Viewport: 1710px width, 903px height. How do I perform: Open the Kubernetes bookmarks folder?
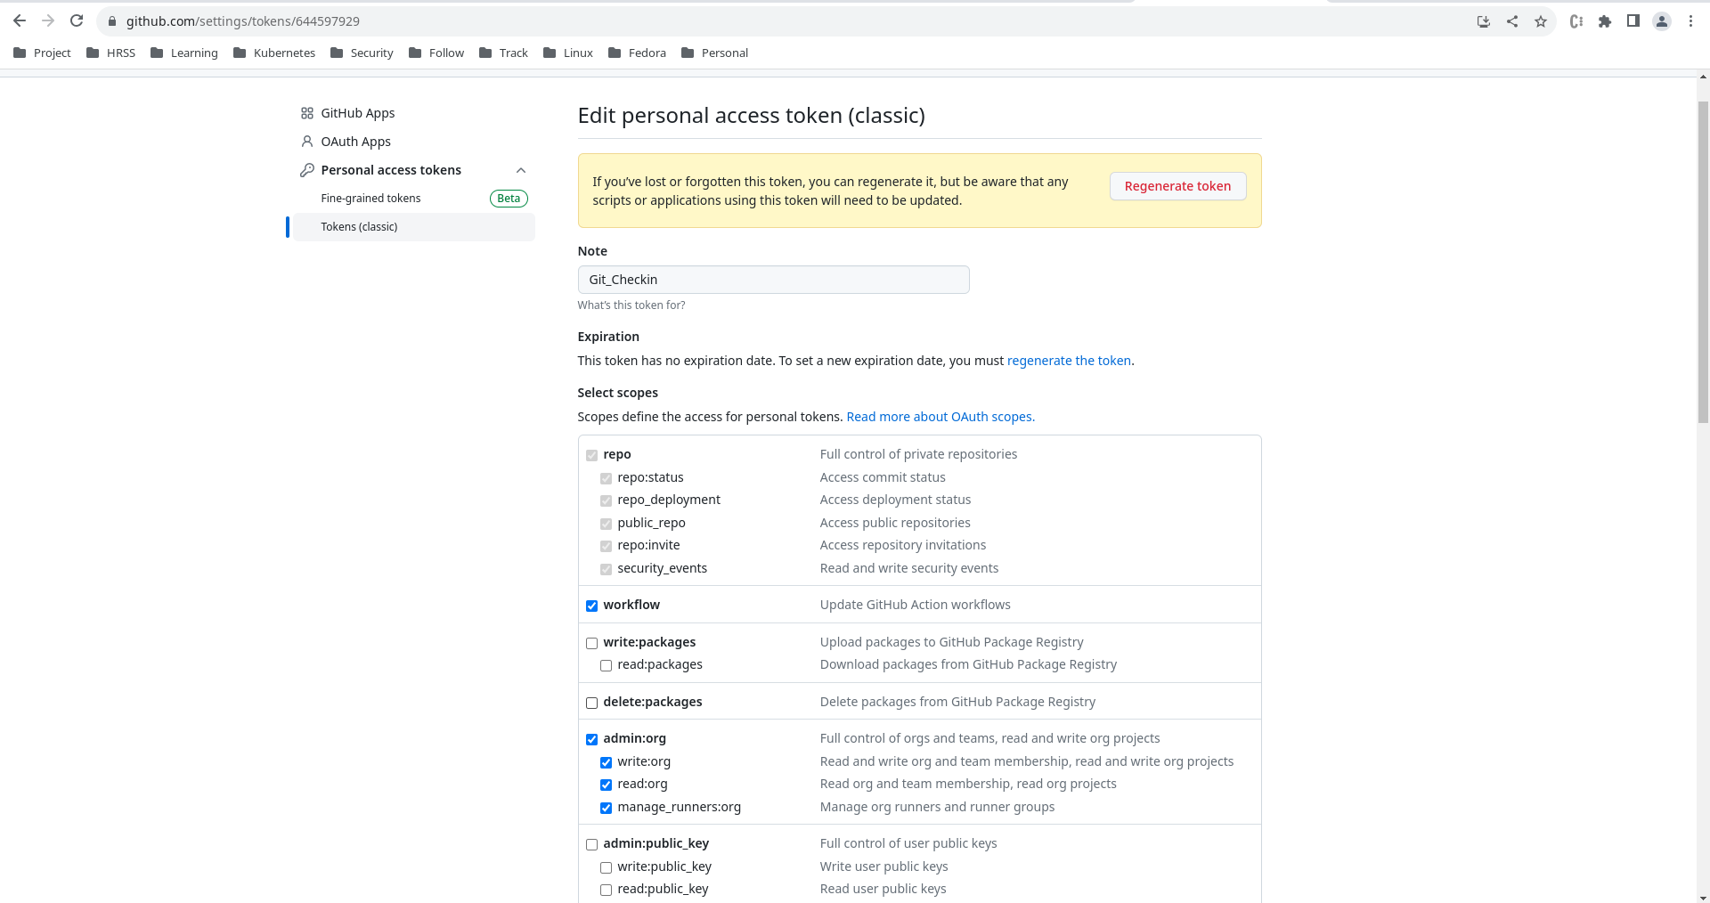pyautogui.click(x=274, y=53)
